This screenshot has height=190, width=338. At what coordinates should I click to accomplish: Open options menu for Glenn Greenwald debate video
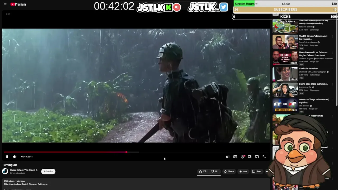[332, 53]
